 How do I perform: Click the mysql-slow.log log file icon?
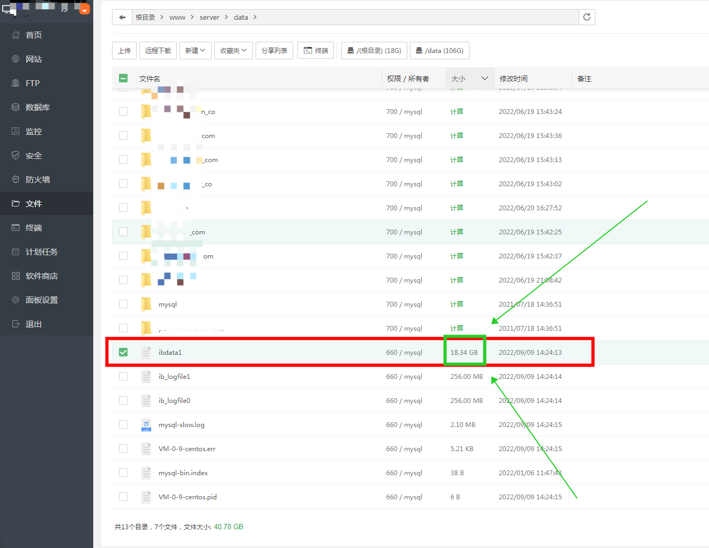point(146,425)
